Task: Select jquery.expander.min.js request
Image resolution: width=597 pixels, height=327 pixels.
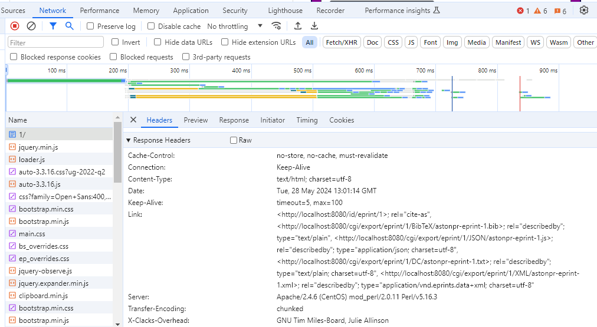Action: pyautogui.click(x=60, y=283)
